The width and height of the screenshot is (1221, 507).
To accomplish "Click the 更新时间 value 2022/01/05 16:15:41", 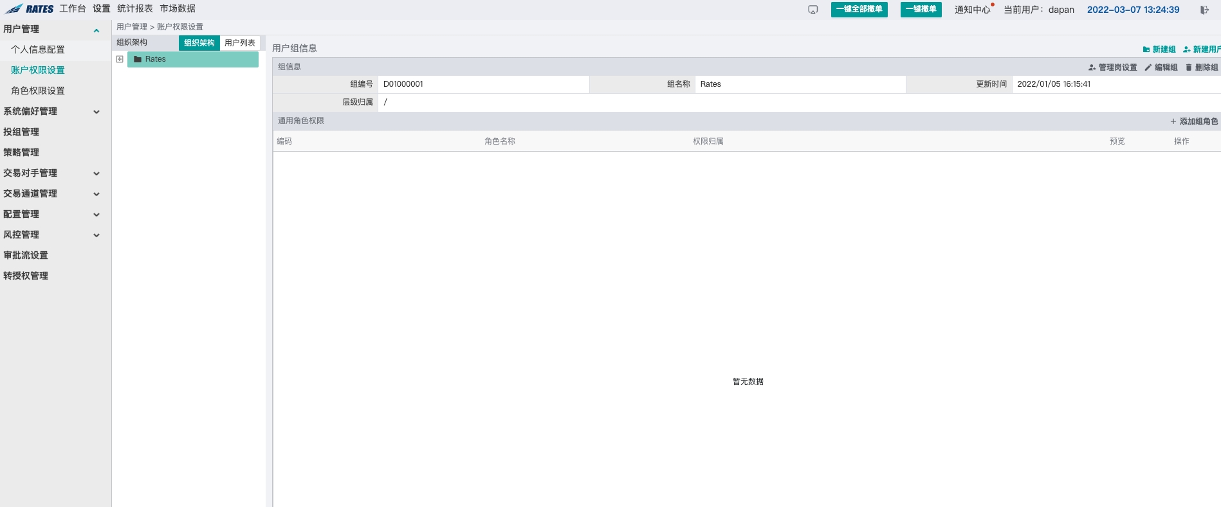I will pyautogui.click(x=1054, y=84).
